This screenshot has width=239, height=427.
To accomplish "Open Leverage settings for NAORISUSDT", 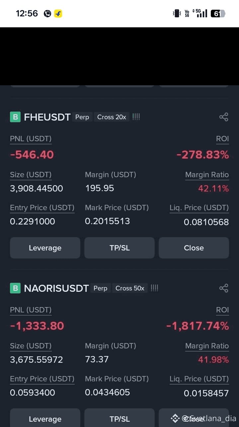I will [45, 418].
